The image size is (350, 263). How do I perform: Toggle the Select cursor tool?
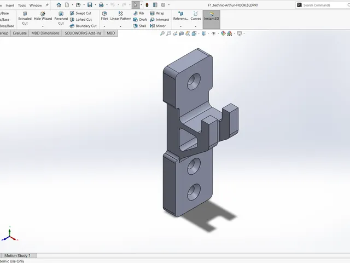point(136,5)
